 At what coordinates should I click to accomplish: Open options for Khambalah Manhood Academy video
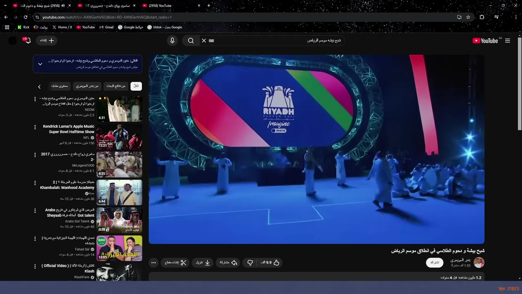coord(35,183)
